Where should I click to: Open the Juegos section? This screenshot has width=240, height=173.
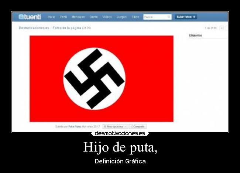point(122,17)
